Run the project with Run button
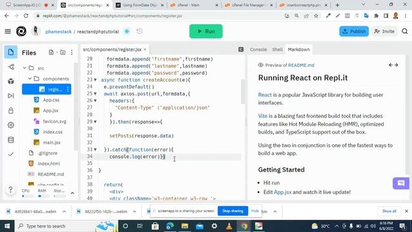This screenshot has height=232, width=412. [206, 32]
